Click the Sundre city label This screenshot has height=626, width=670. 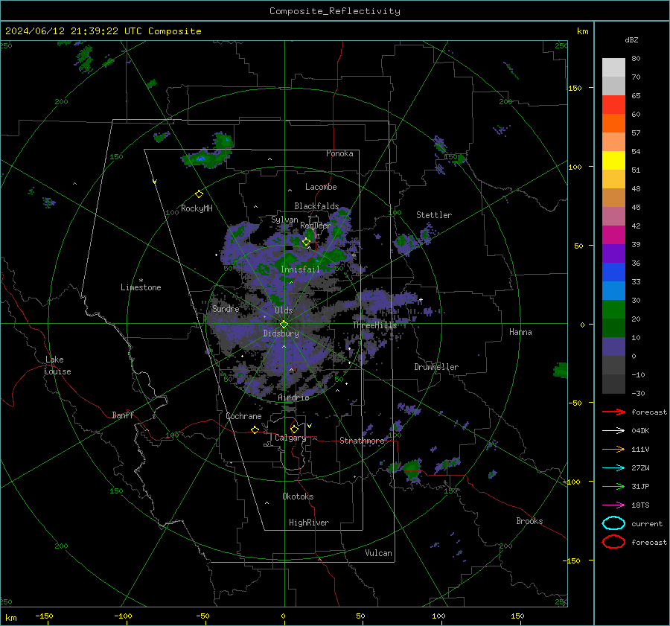coord(226,308)
